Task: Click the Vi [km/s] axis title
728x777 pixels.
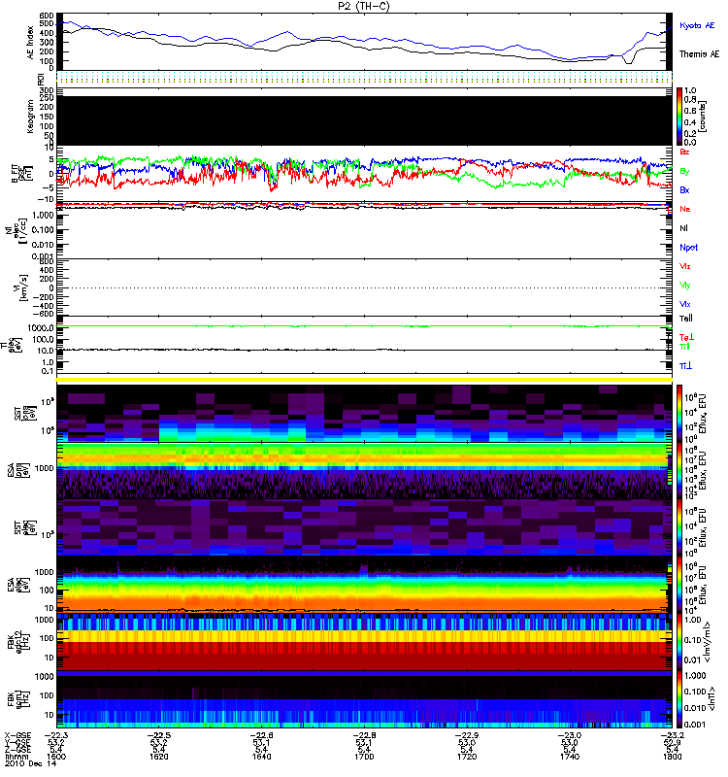Action: [x=22, y=287]
